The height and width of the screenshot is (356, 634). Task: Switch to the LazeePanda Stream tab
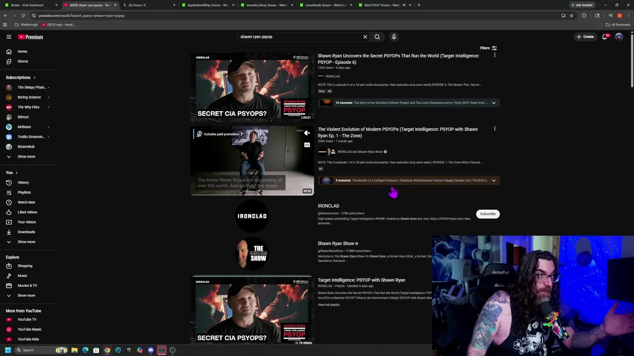point(327,5)
